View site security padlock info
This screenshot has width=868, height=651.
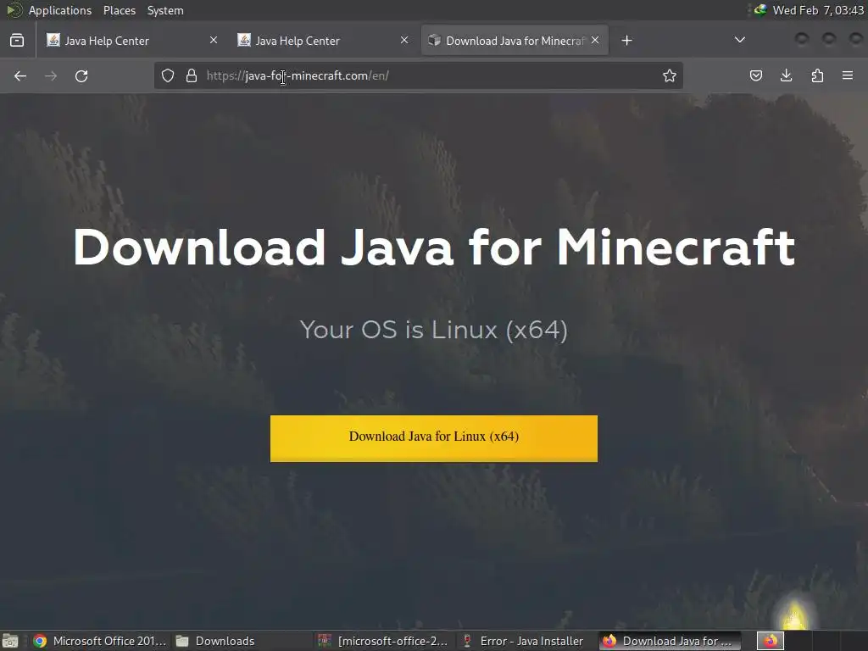pyautogui.click(x=192, y=75)
